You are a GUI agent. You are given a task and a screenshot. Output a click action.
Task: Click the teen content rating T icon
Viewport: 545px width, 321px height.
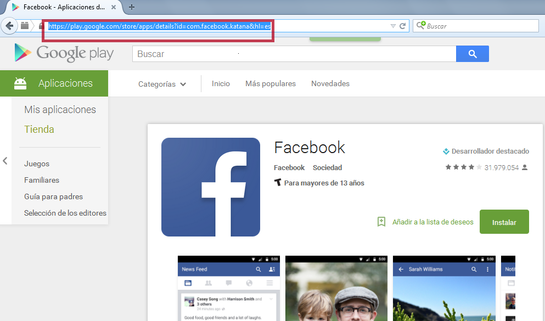277,182
